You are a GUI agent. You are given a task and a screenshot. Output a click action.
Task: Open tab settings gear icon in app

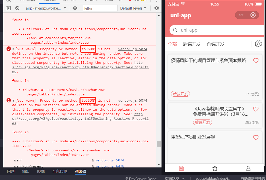(x=258, y=44)
